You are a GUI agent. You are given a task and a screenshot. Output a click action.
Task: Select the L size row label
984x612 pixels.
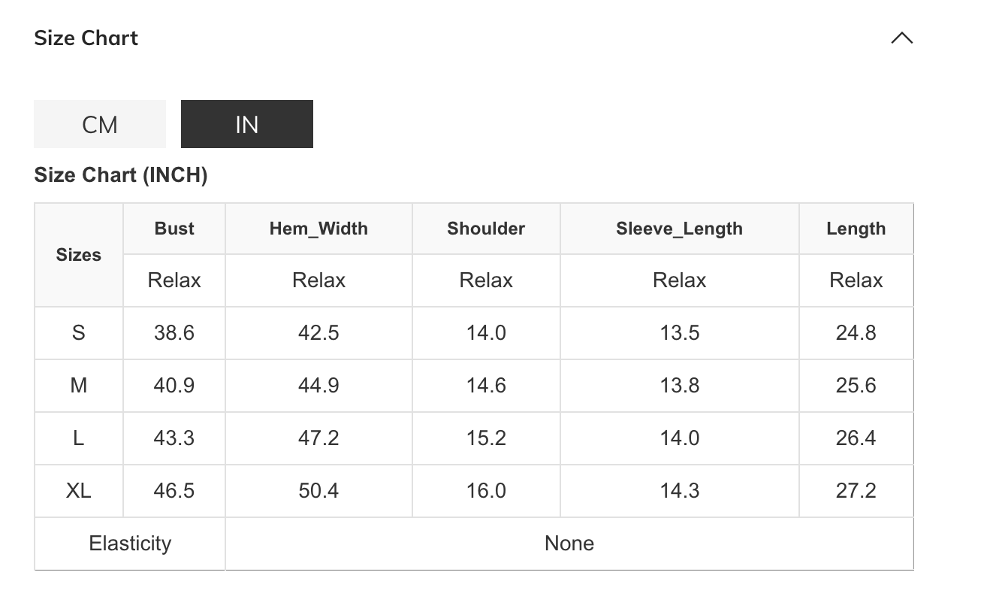[x=79, y=438]
